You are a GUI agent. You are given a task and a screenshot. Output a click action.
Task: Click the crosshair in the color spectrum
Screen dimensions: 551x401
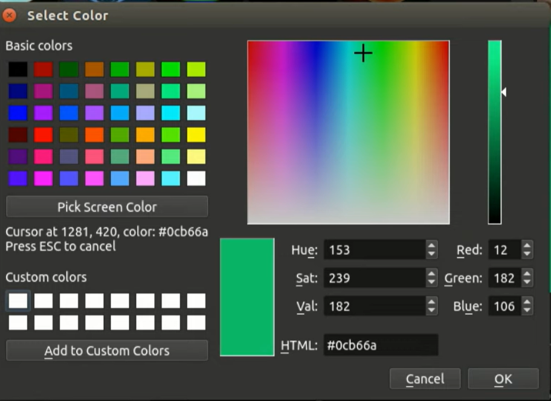click(x=363, y=54)
